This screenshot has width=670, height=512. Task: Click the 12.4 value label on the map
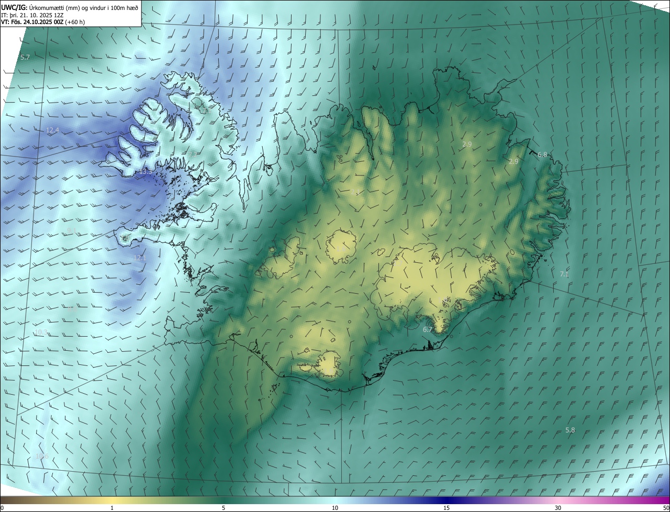[52, 130]
